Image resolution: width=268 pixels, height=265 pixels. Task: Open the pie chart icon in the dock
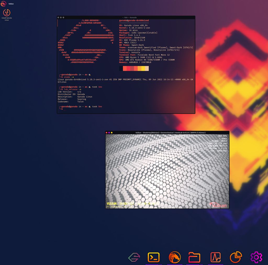(236, 257)
